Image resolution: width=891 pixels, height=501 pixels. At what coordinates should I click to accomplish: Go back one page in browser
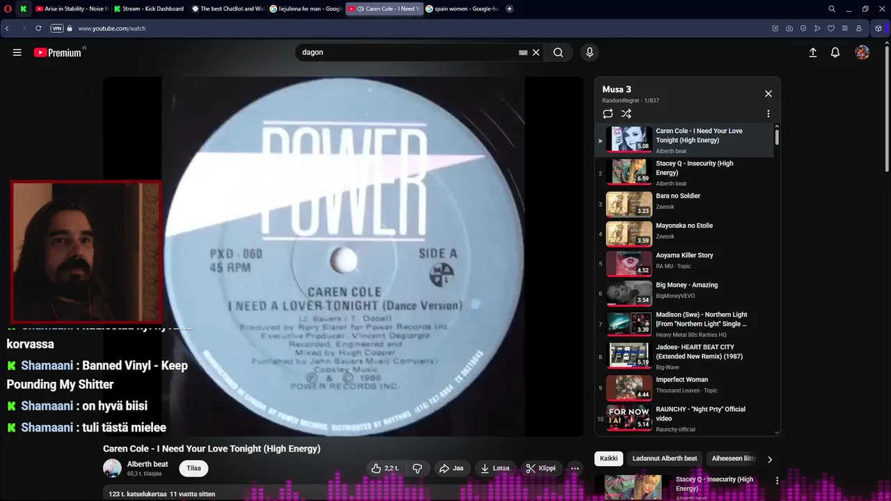coord(7,29)
